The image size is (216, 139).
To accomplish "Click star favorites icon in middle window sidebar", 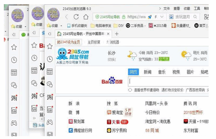I will pyautogui.click(x=34, y=45).
